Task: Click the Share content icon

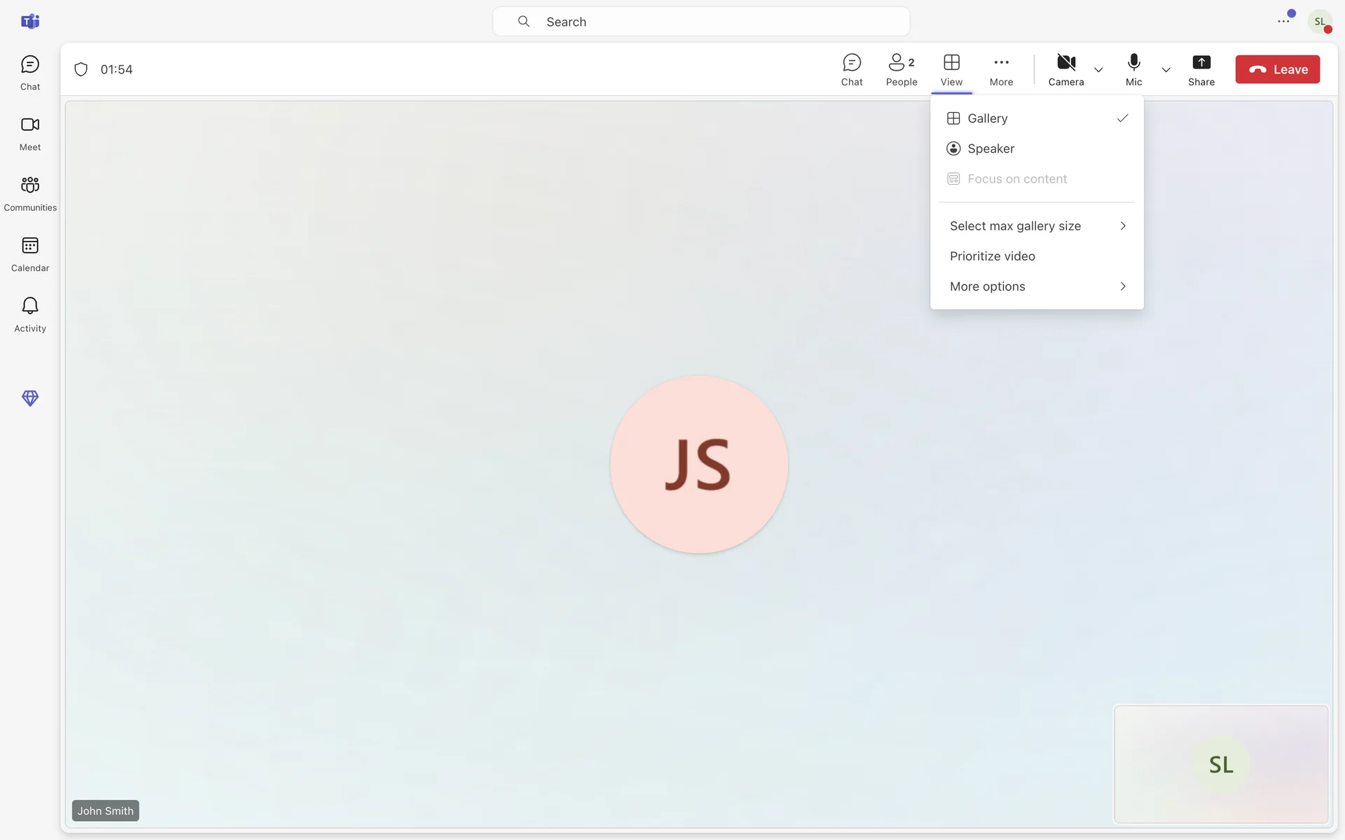Action: tap(1201, 69)
